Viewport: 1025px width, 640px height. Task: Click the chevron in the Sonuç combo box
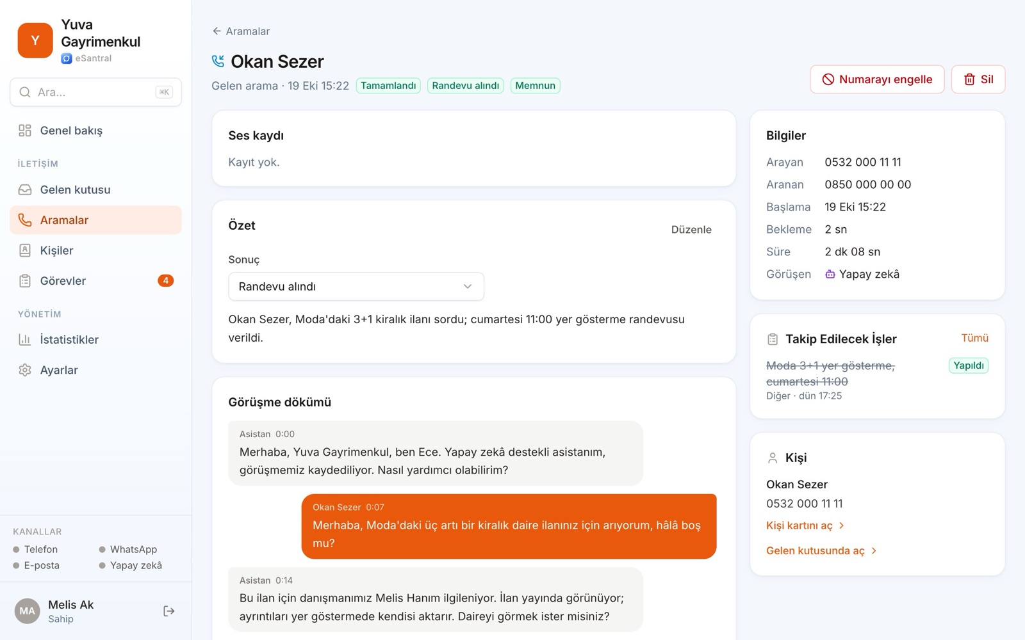(468, 287)
